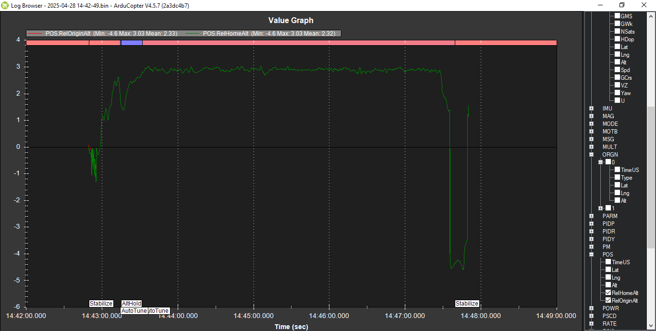Tick the Type checkbox under ORGN 0
This screenshot has height=331, width=656.
[x=618, y=177]
